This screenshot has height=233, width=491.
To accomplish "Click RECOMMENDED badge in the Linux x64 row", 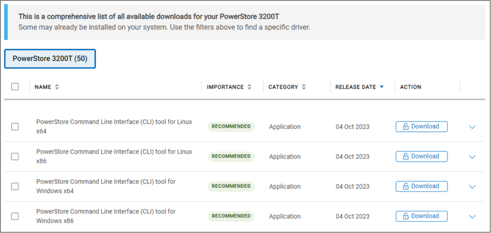I will pos(231,126).
